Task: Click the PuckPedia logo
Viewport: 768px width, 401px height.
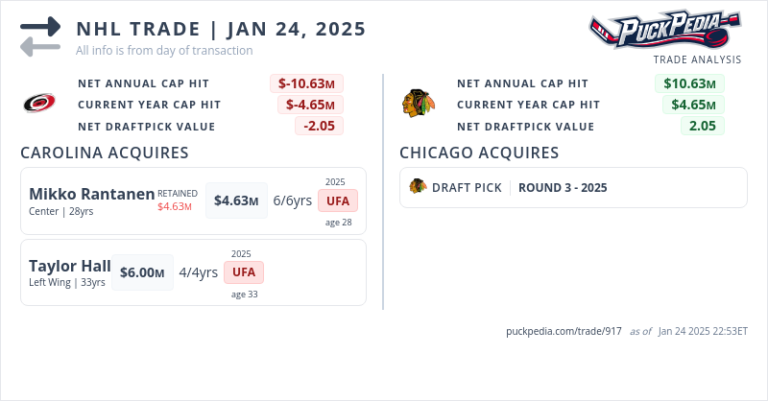Action: [664, 30]
